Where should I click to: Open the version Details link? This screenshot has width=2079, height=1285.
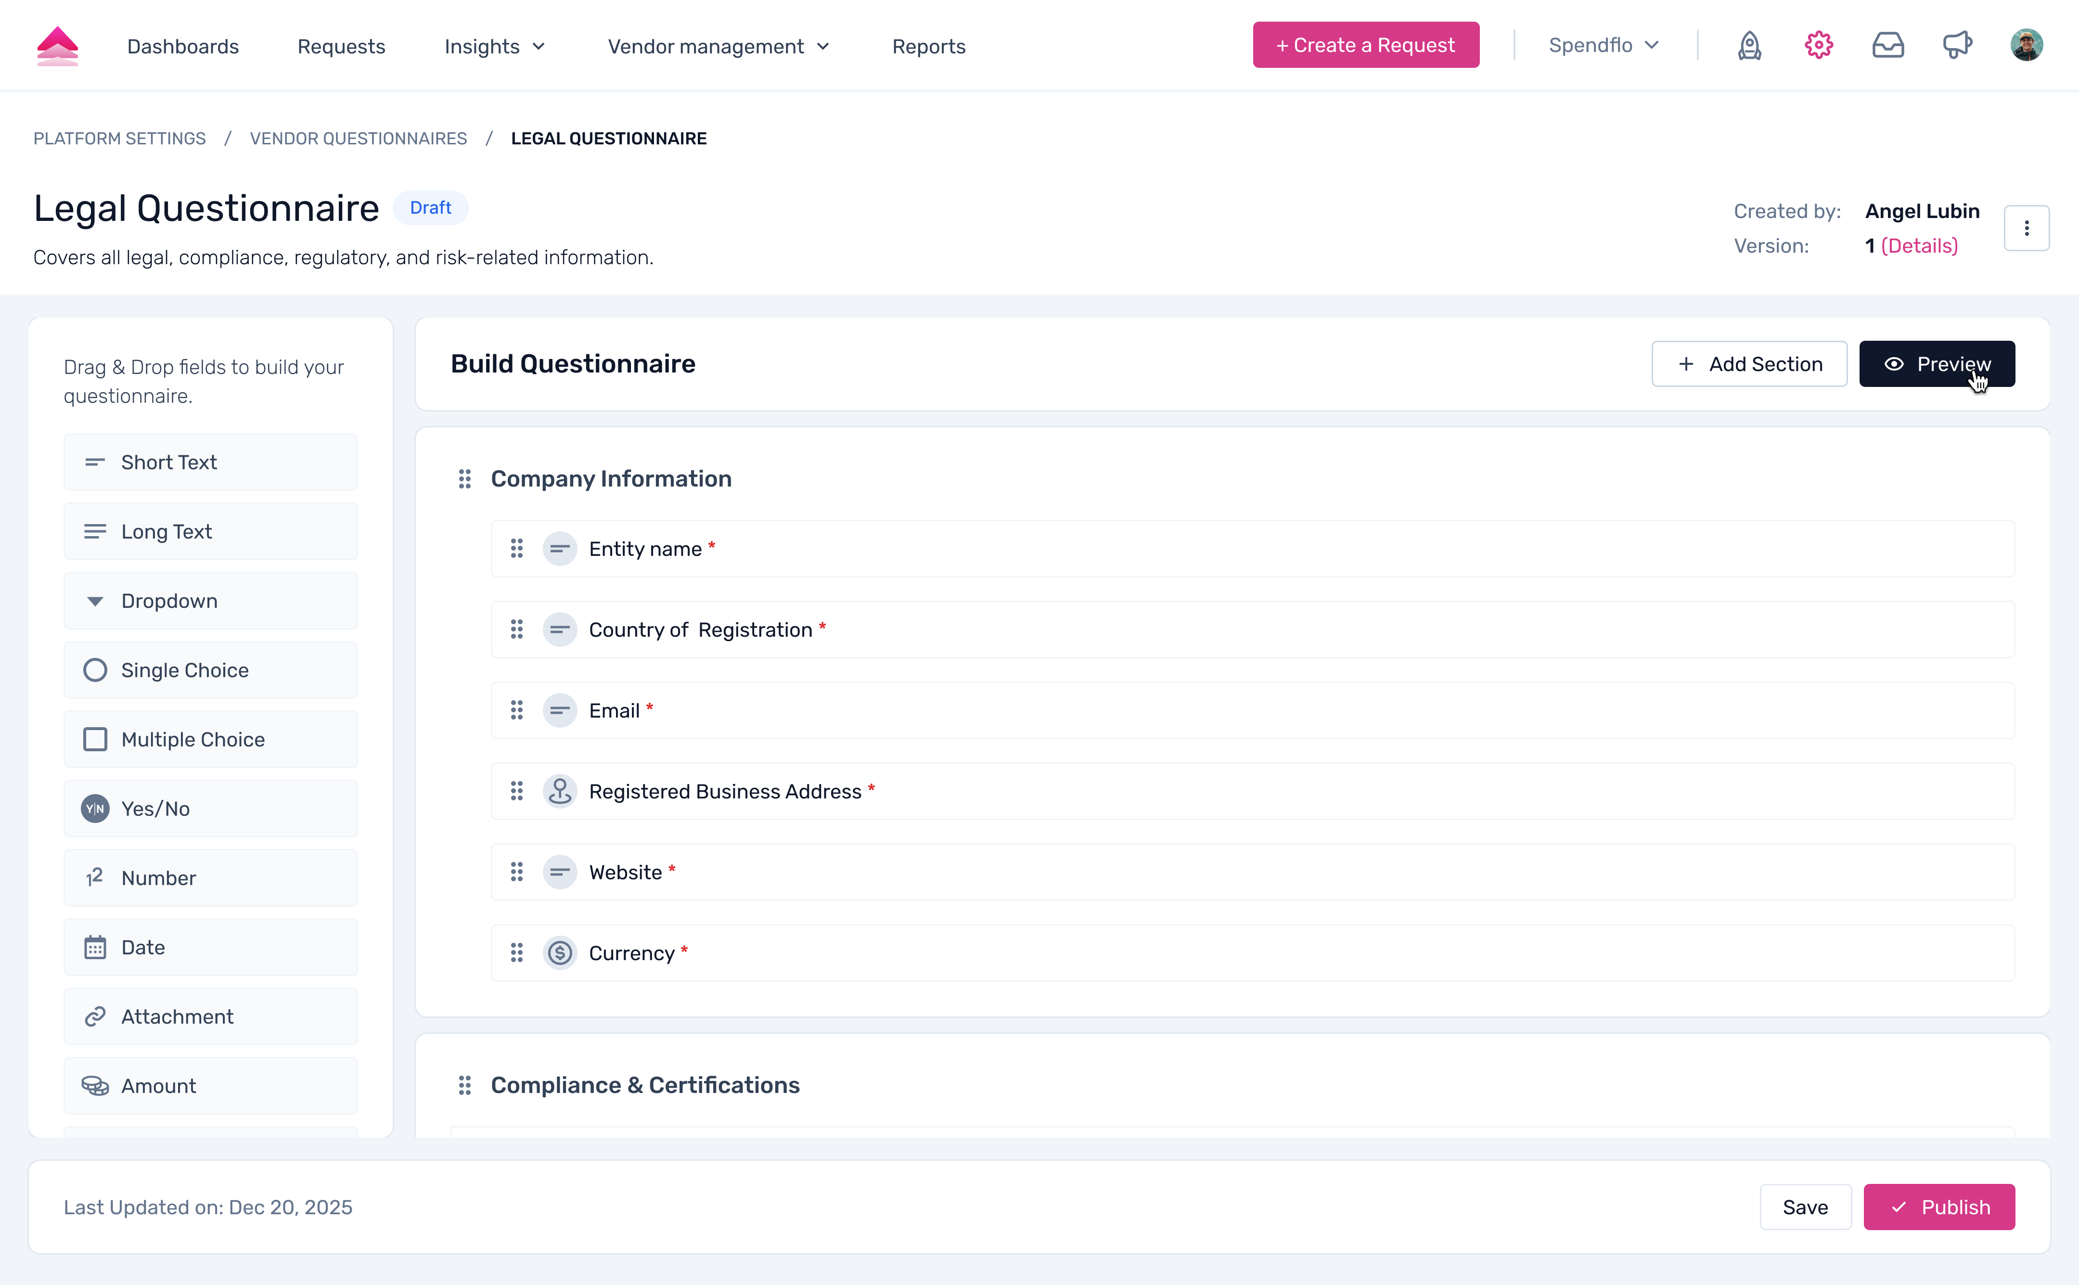point(1919,246)
